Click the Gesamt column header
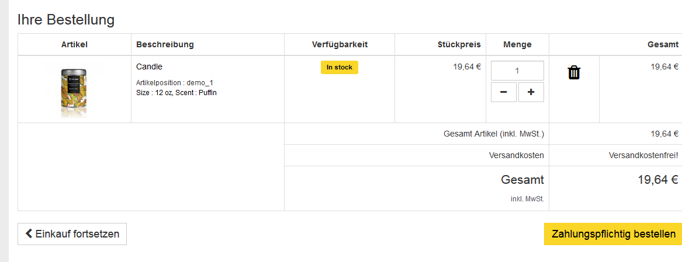Image resolution: width=682 pixels, height=262 pixels. tap(663, 44)
